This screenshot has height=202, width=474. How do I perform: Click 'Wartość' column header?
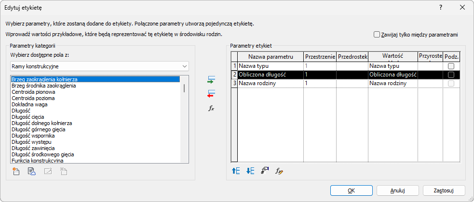tap(393, 56)
